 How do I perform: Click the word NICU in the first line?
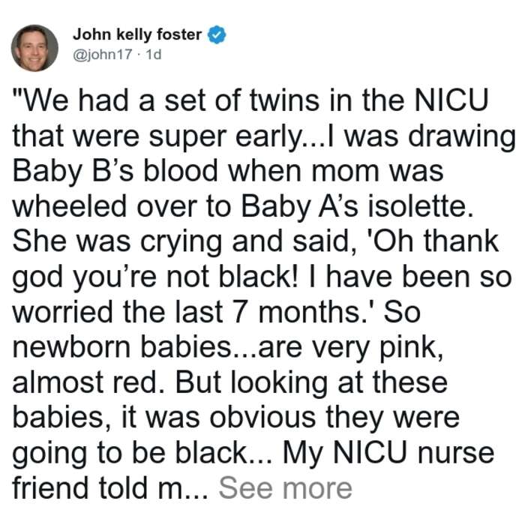pyautogui.click(x=451, y=100)
